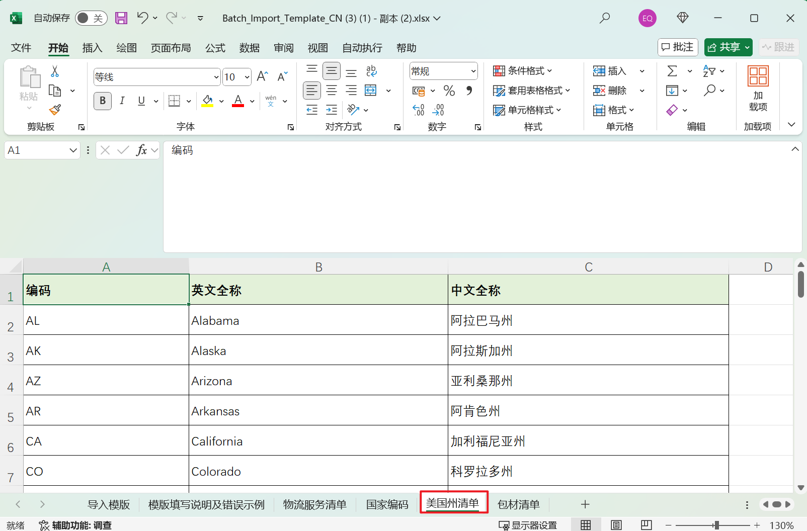Click the zoom slider handle
The height and width of the screenshot is (531, 807).
tap(716, 525)
